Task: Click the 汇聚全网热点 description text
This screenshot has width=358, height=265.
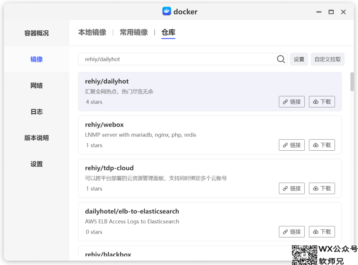Action: point(119,92)
